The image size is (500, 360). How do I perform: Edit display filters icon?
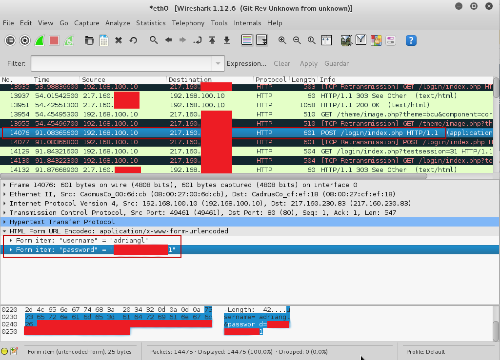click(360, 40)
